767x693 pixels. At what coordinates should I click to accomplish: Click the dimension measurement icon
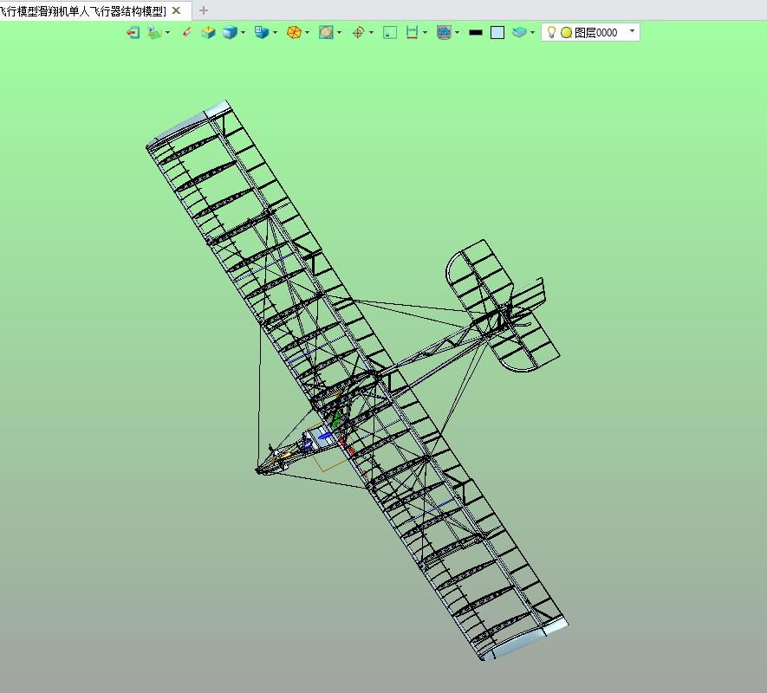pyautogui.click(x=412, y=32)
